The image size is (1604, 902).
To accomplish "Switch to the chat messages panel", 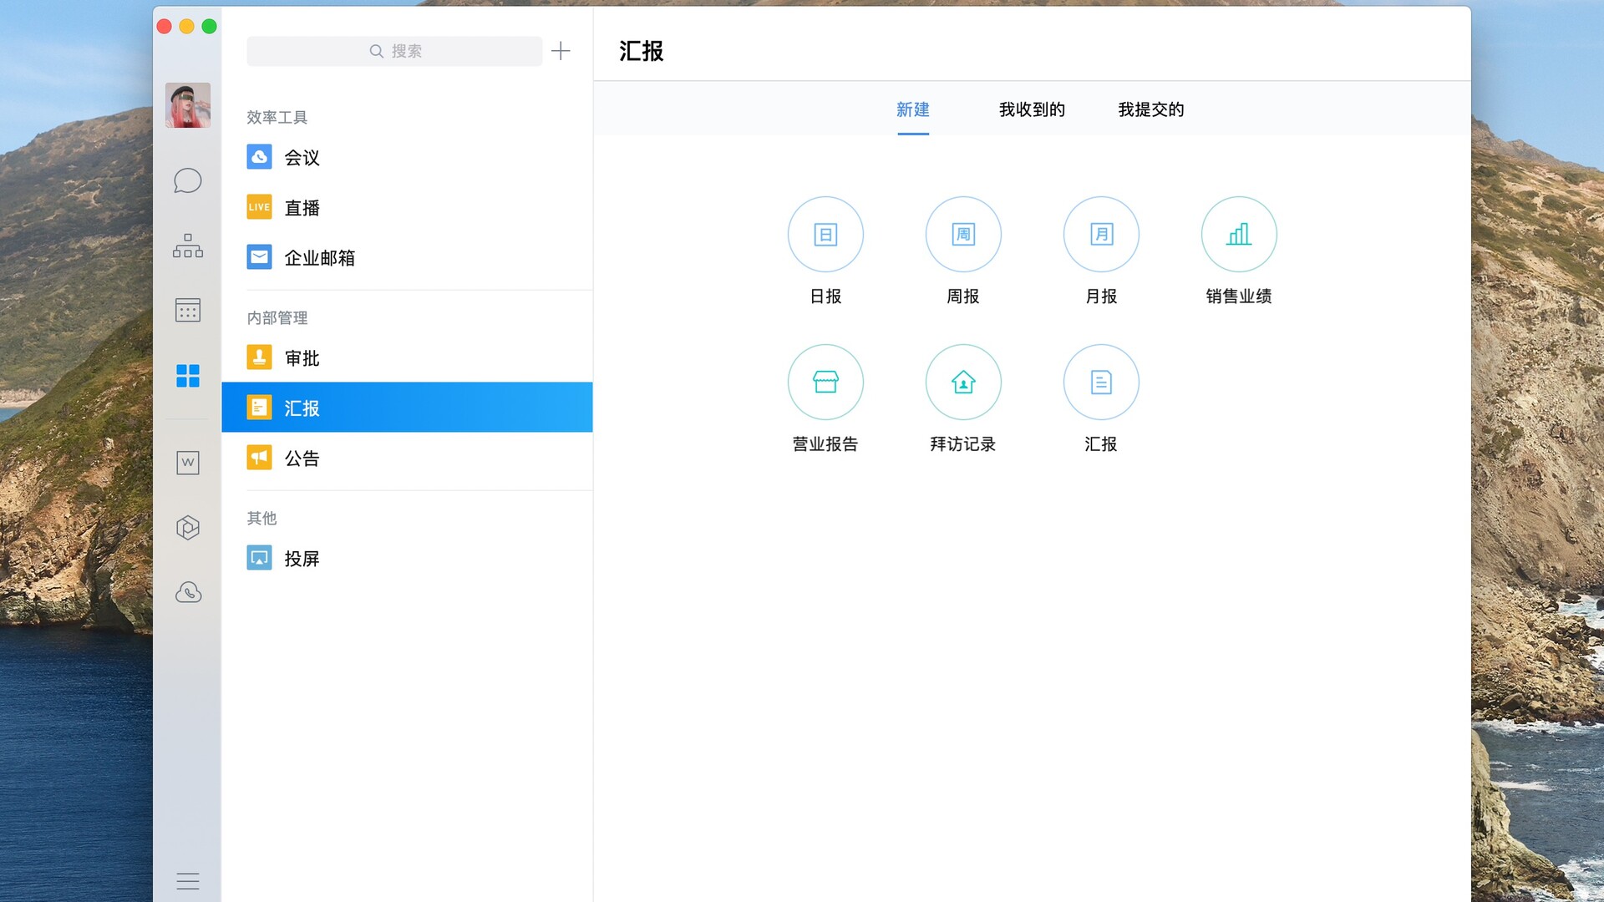I will tap(187, 180).
